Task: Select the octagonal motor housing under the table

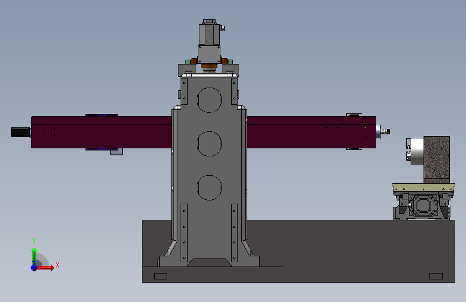Action: click(424, 205)
